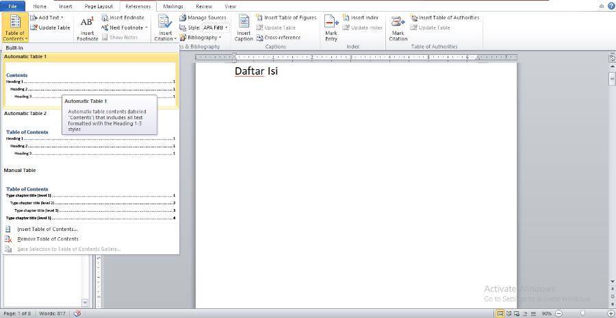Switch to Outline view

[524, 314]
